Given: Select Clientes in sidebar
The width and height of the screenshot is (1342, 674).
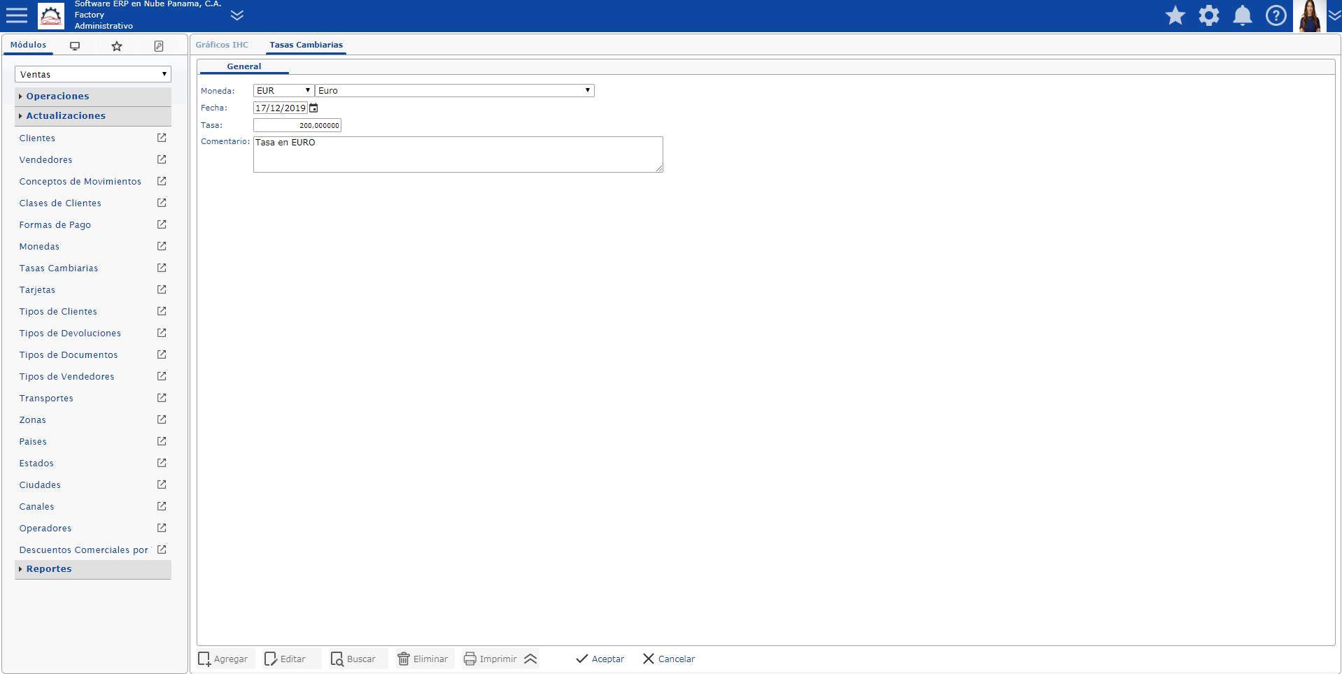Looking at the screenshot, I should (37, 138).
